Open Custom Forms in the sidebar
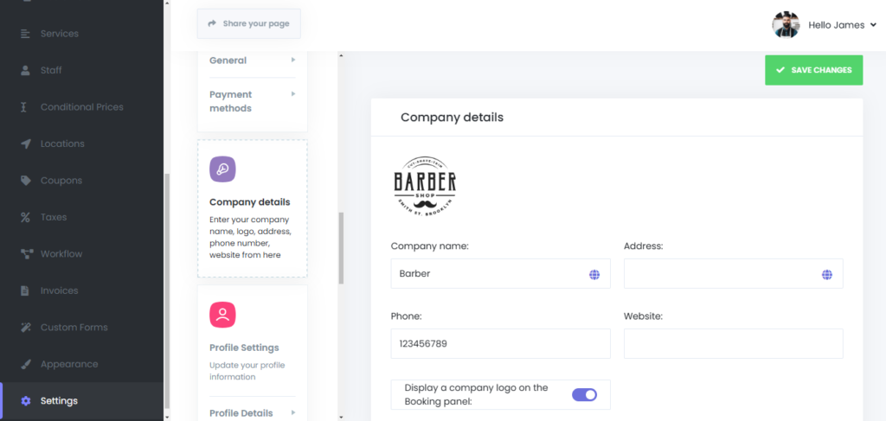The height and width of the screenshot is (421, 886). pos(74,328)
